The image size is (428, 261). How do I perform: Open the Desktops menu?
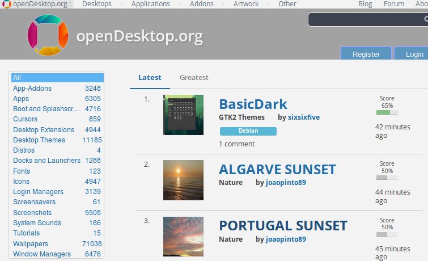click(96, 4)
